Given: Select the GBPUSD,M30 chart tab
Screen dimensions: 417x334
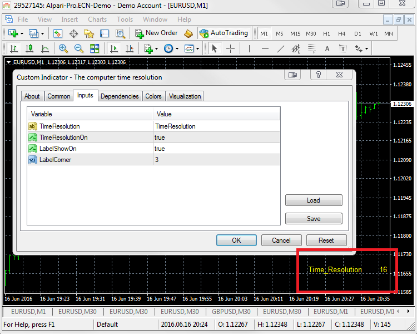Looking at the screenshot, I should tap(231, 312).
